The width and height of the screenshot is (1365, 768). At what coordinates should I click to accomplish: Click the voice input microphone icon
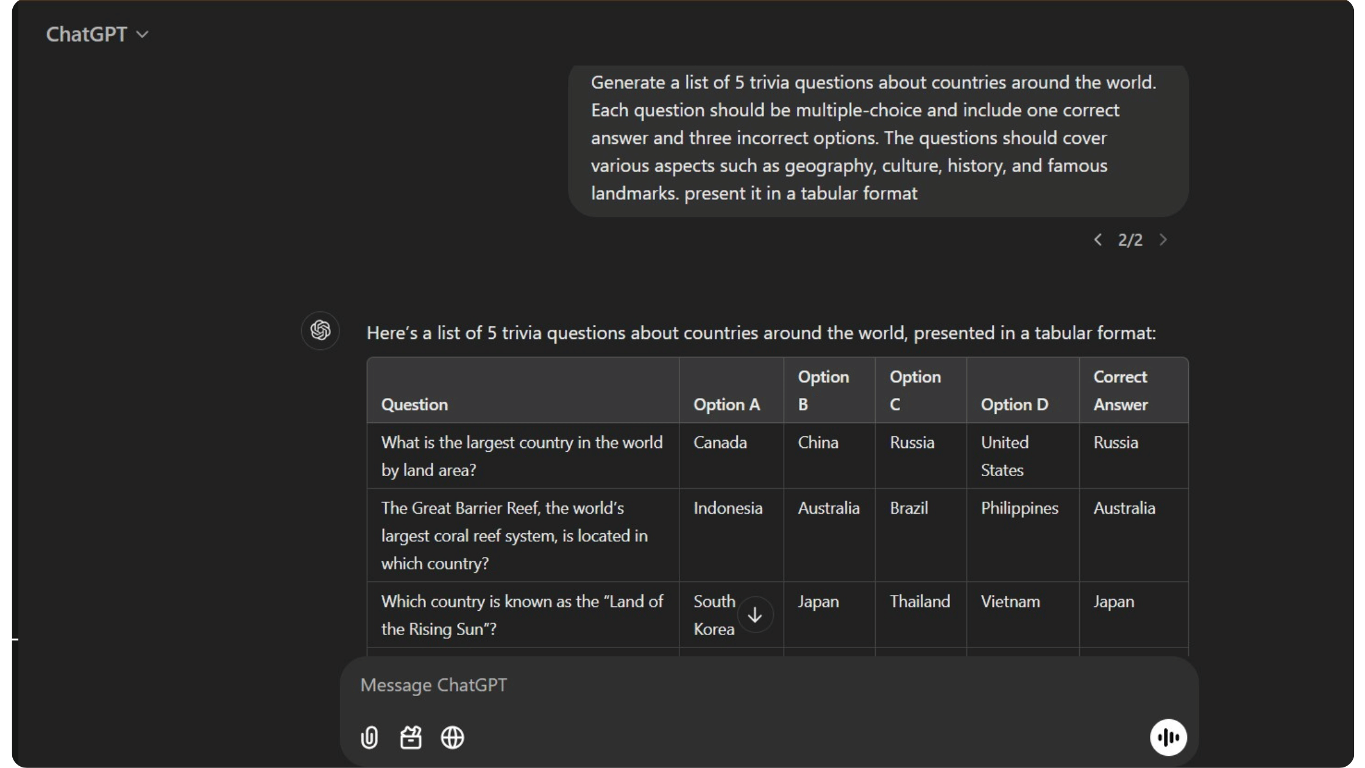(x=1168, y=736)
